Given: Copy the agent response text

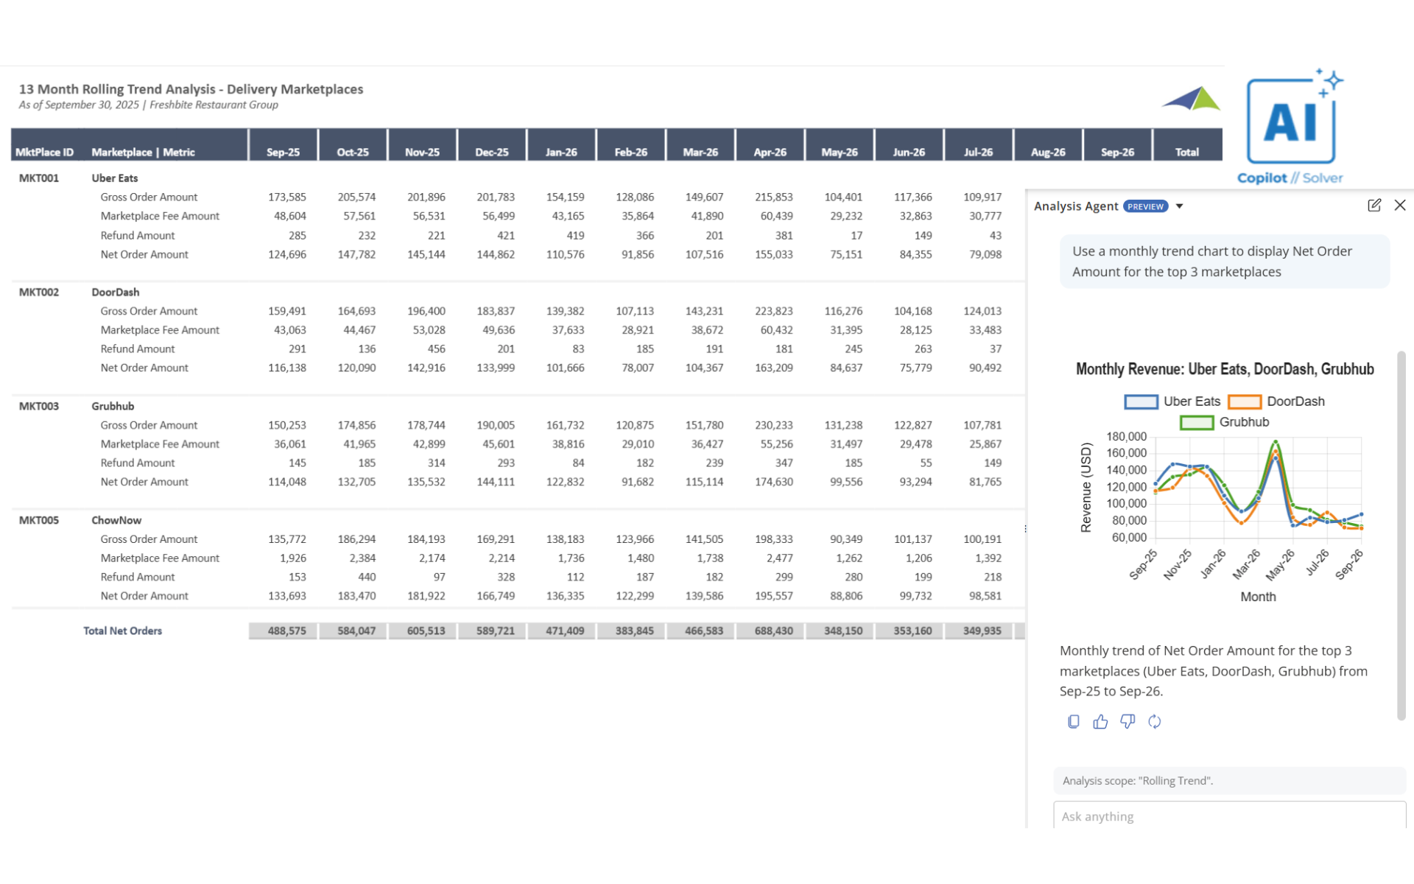Looking at the screenshot, I should pos(1073,722).
